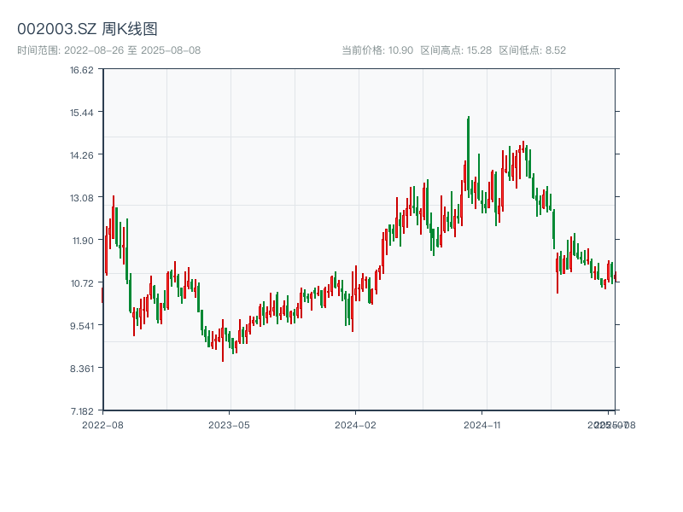Select the 2022-08 x-axis date label
This screenshot has width=683, height=512.
pyautogui.click(x=102, y=424)
